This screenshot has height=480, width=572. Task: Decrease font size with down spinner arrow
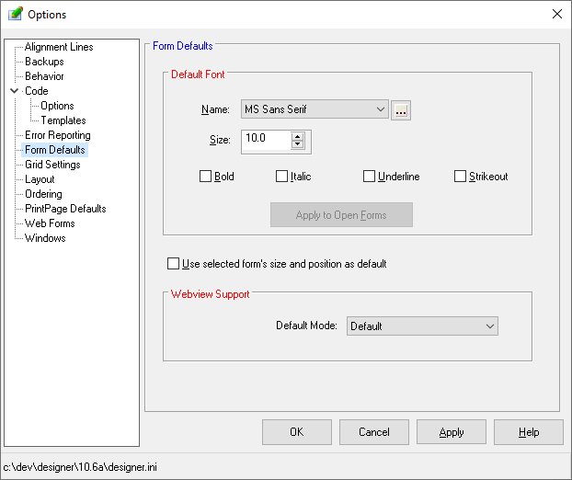click(297, 144)
